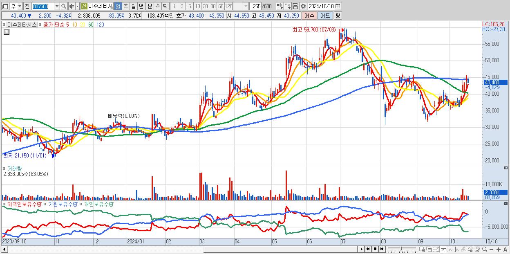510x254 pixels.
Task: Open the calendar date picker icon
Action: [338, 7]
